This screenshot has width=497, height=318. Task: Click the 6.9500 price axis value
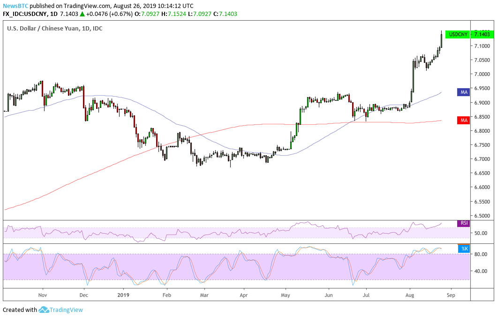click(x=482, y=89)
